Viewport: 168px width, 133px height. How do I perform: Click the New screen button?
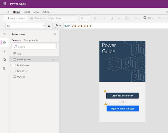[x=15, y=18]
